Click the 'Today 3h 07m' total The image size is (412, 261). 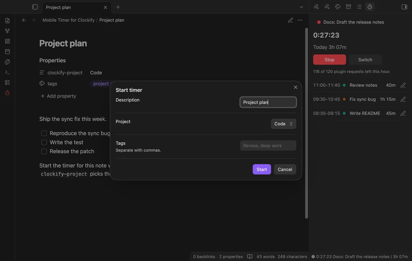pos(330,47)
